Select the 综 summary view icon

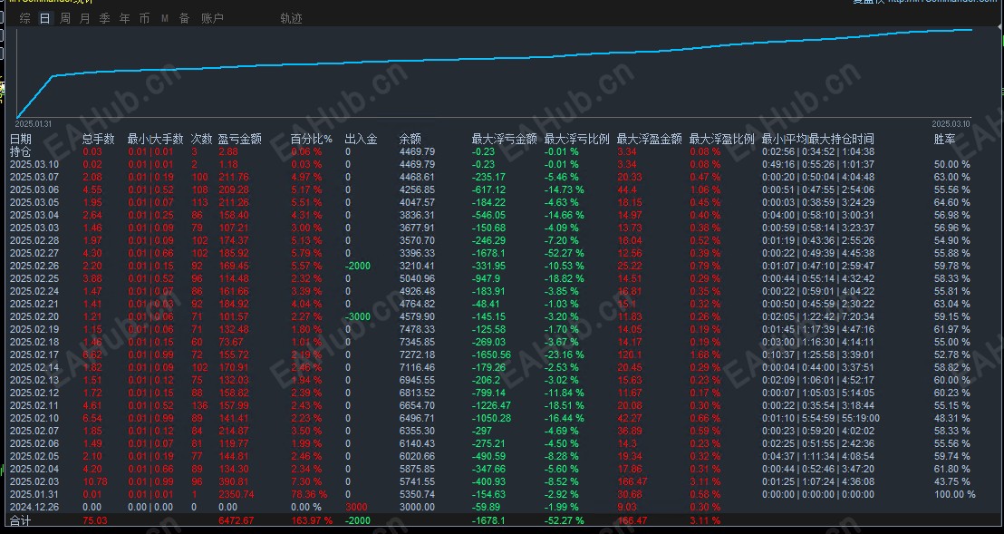click(24, 17)
